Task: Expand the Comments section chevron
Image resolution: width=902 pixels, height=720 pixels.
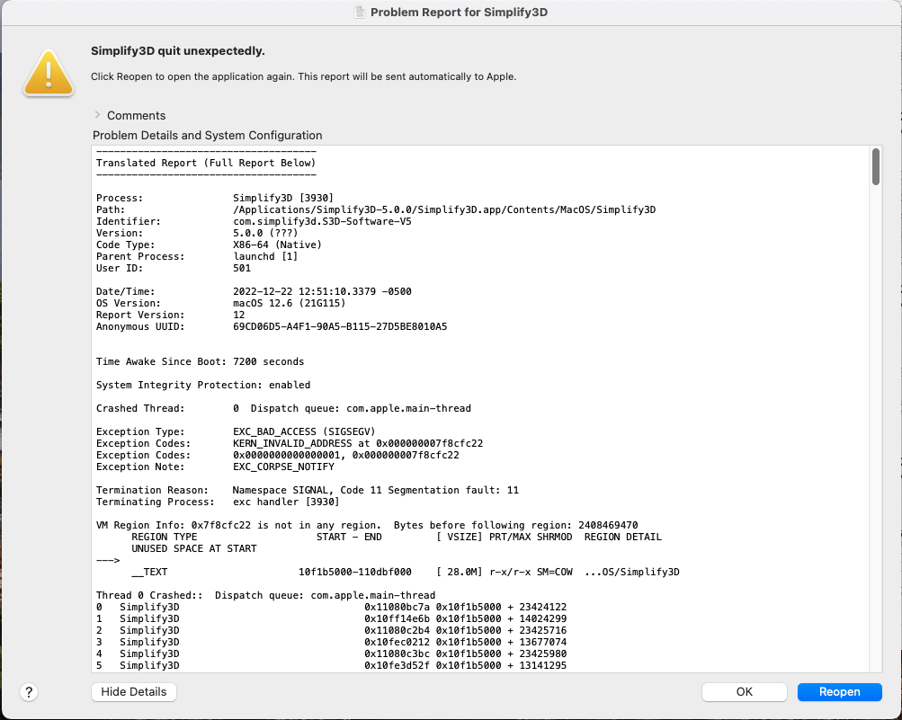Action: click(x=97, y=115)
